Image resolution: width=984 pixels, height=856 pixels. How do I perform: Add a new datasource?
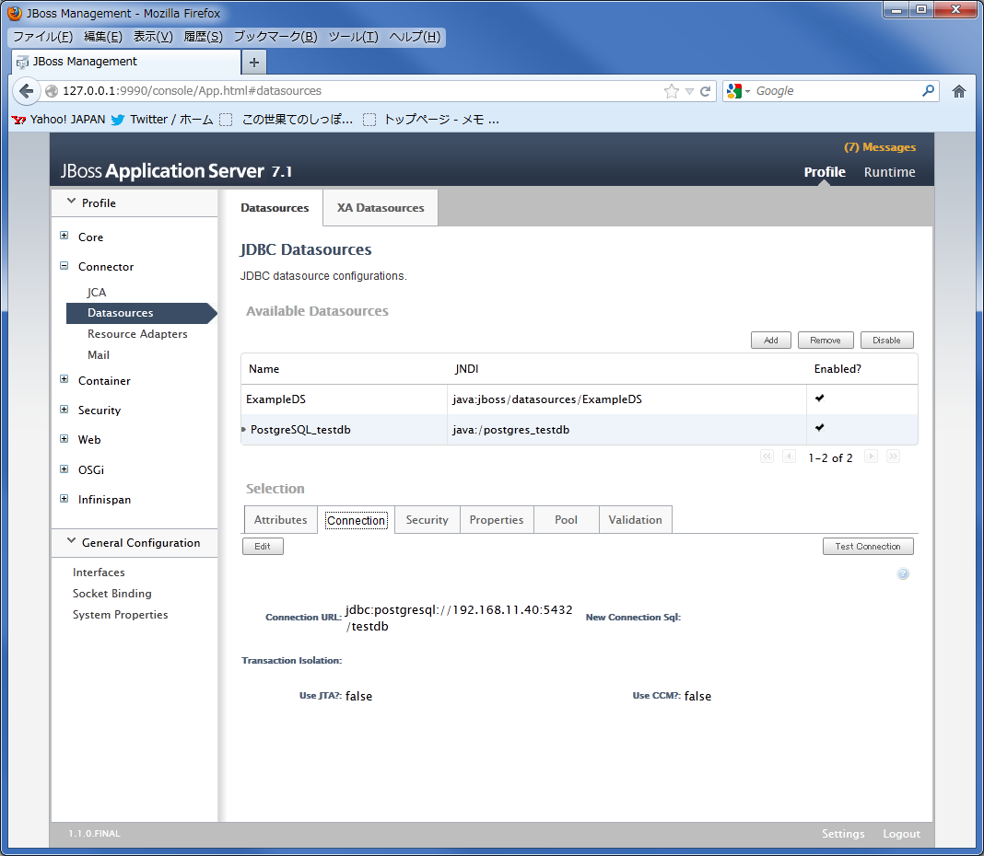tap(770, 340)
